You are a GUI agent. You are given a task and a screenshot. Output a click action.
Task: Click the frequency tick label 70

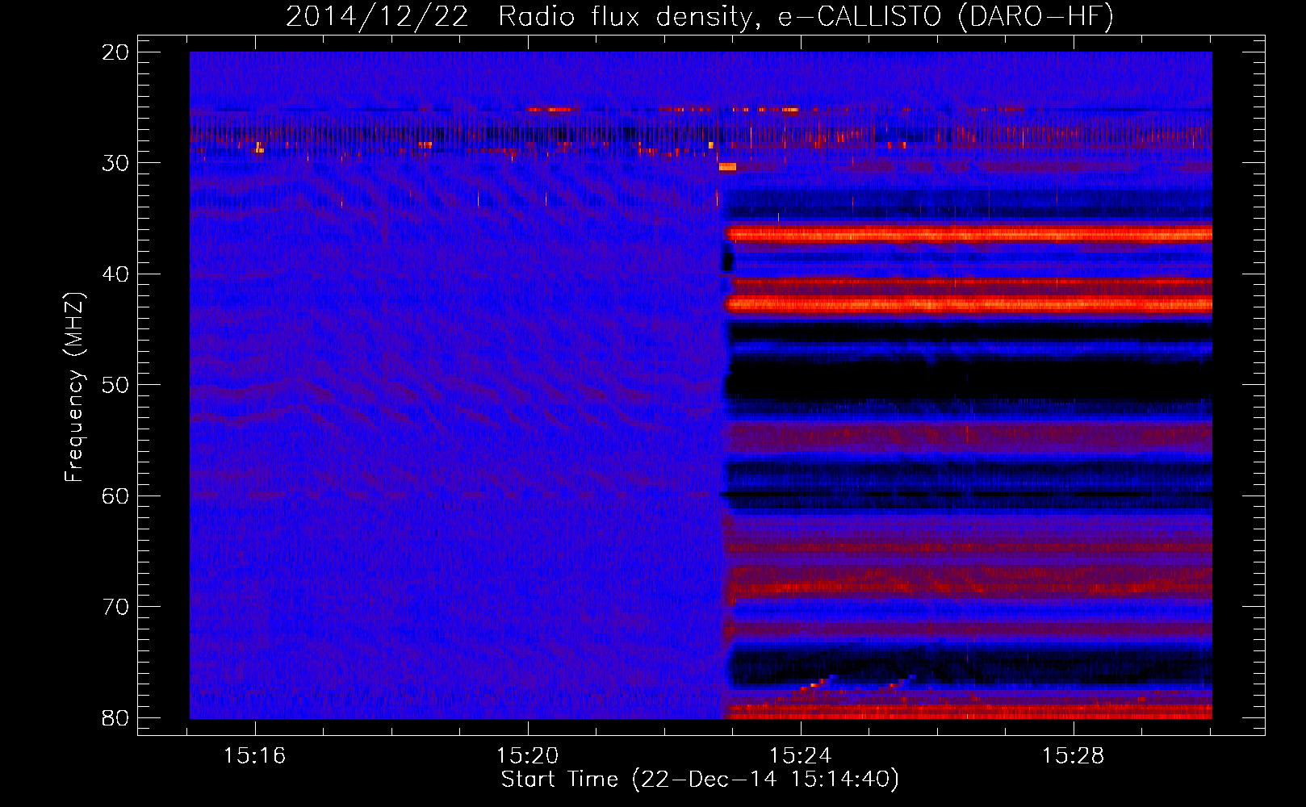click(116, 607)
